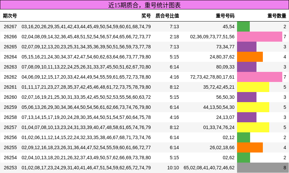Screen dimensions: 289x173
Task: Click repeat numbers 80,09,33
Action: tap(225, 67)
